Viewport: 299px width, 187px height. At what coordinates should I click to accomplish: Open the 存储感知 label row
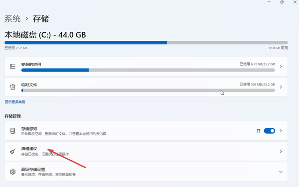(x=146, y=131)
